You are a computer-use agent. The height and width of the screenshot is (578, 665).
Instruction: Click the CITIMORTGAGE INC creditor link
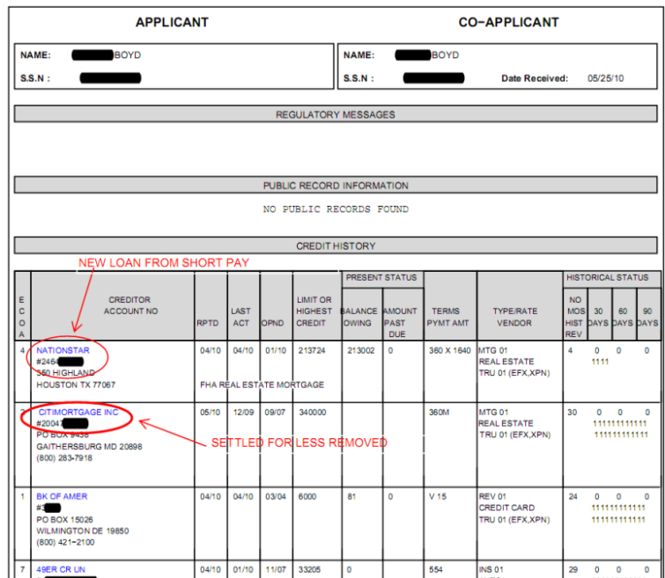[x=78, y=412]
